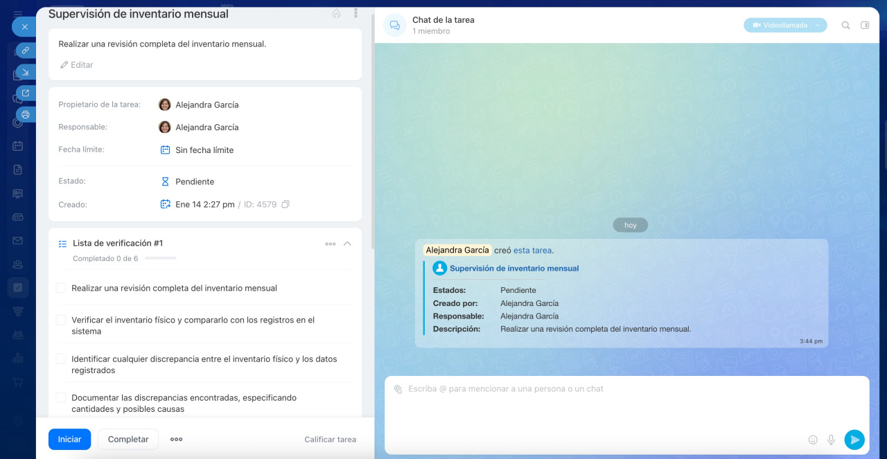Tick 'Identificar cualquier discrepancia' checkbox
887x459 pixels.
click(61, 359)
